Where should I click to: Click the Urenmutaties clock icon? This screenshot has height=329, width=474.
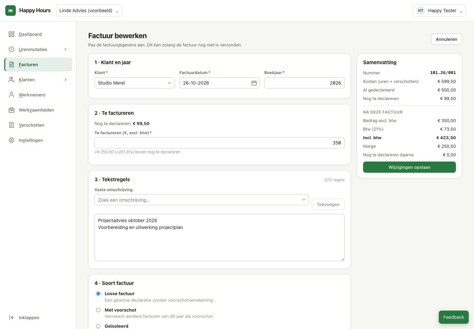coord(12,49)
